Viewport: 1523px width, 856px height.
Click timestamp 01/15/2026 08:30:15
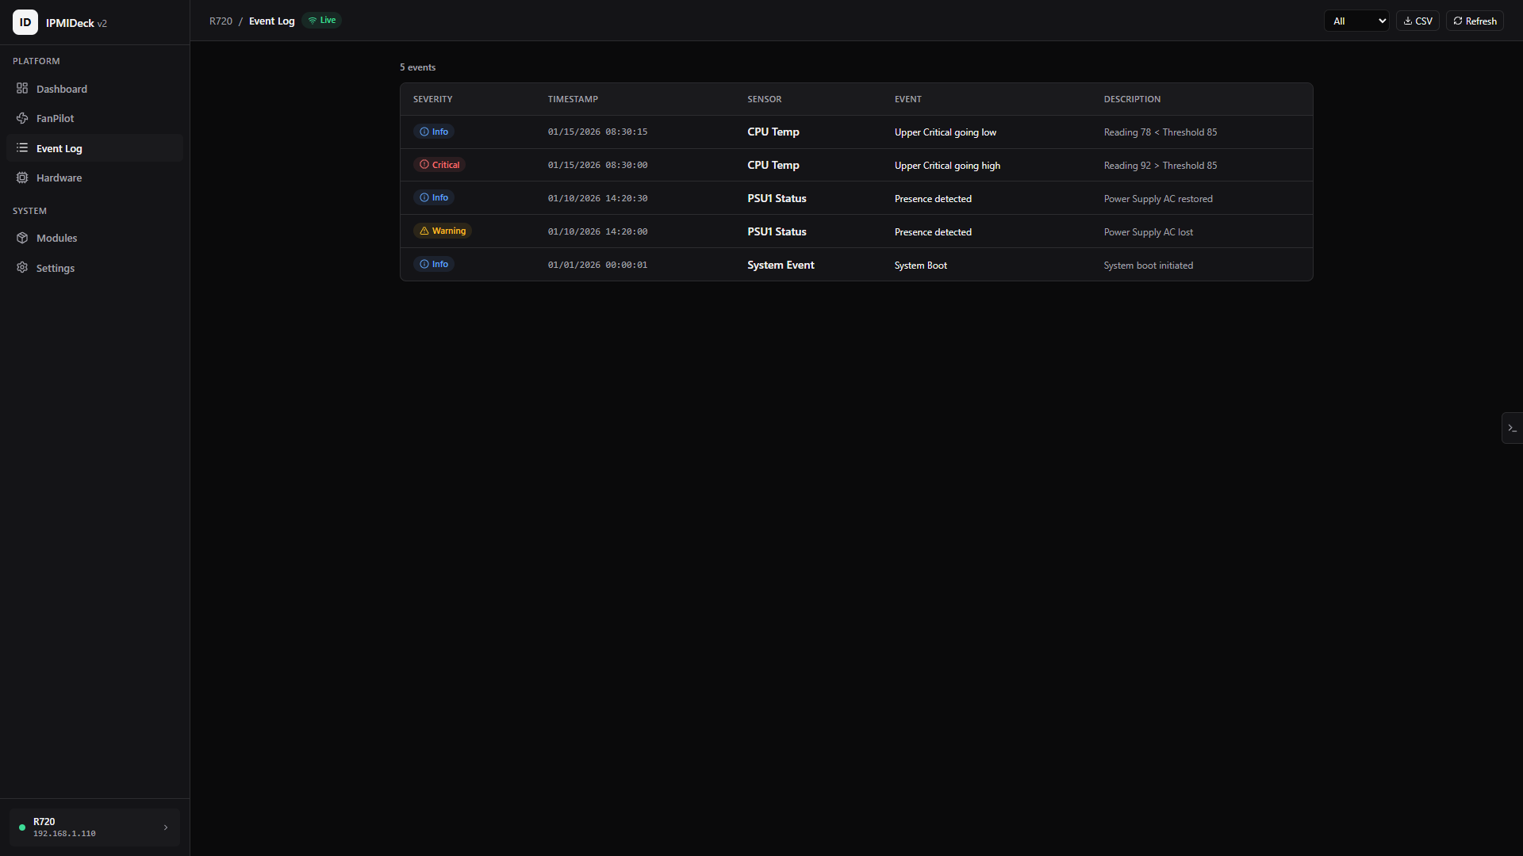(x=597, y=132)
